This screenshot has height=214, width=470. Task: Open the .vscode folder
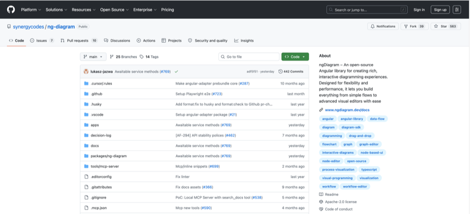[x=97, y=115]
